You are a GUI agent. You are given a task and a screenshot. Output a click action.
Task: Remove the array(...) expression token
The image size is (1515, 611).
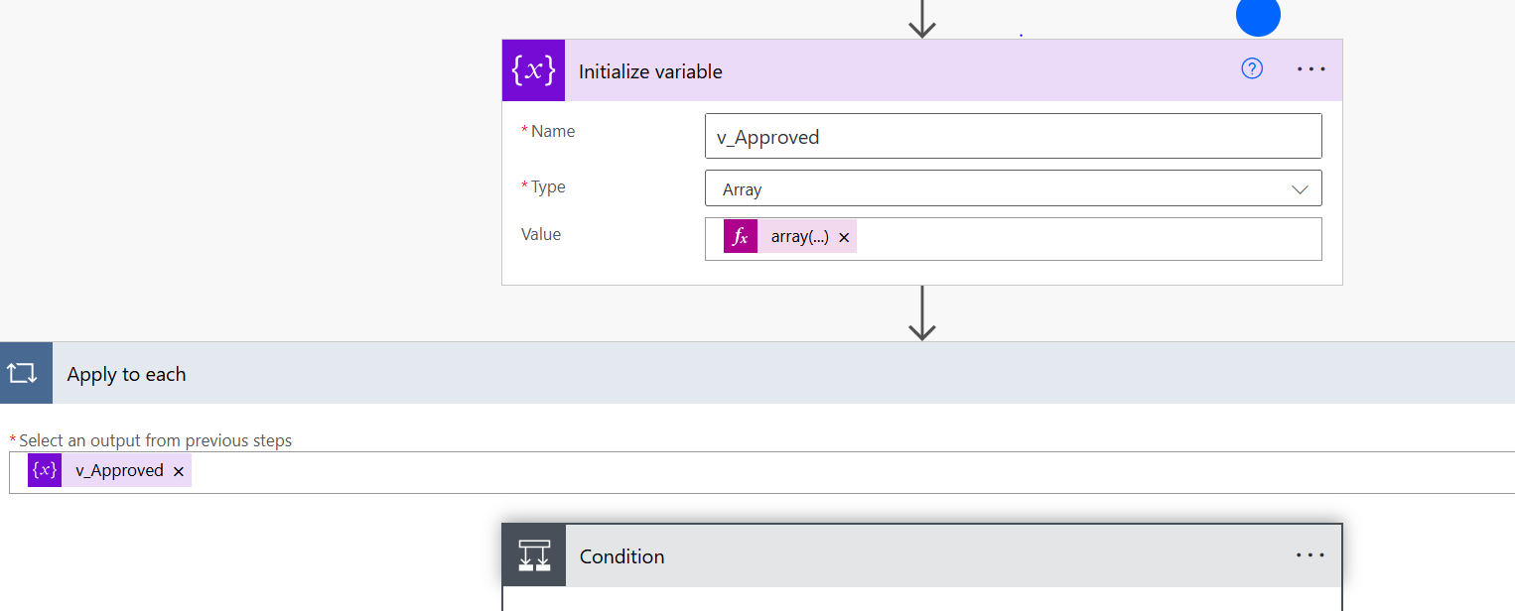coord(844,238)
